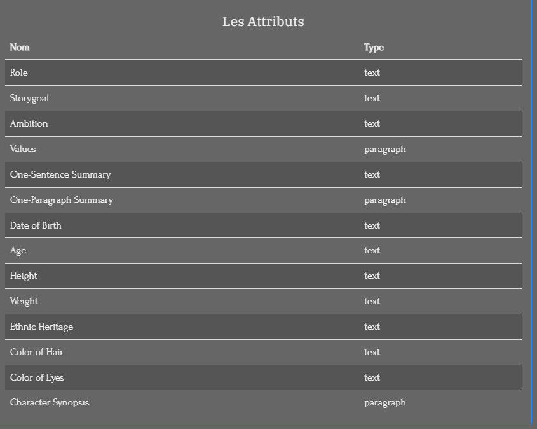Open the Values attribute entry
The width and height of the screenshot is (537, 429).
tap(263, 149)
